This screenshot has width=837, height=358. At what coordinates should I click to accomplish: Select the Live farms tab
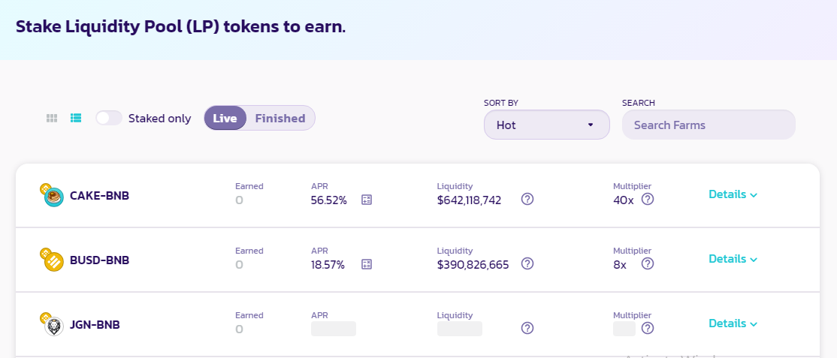point(225,118)
